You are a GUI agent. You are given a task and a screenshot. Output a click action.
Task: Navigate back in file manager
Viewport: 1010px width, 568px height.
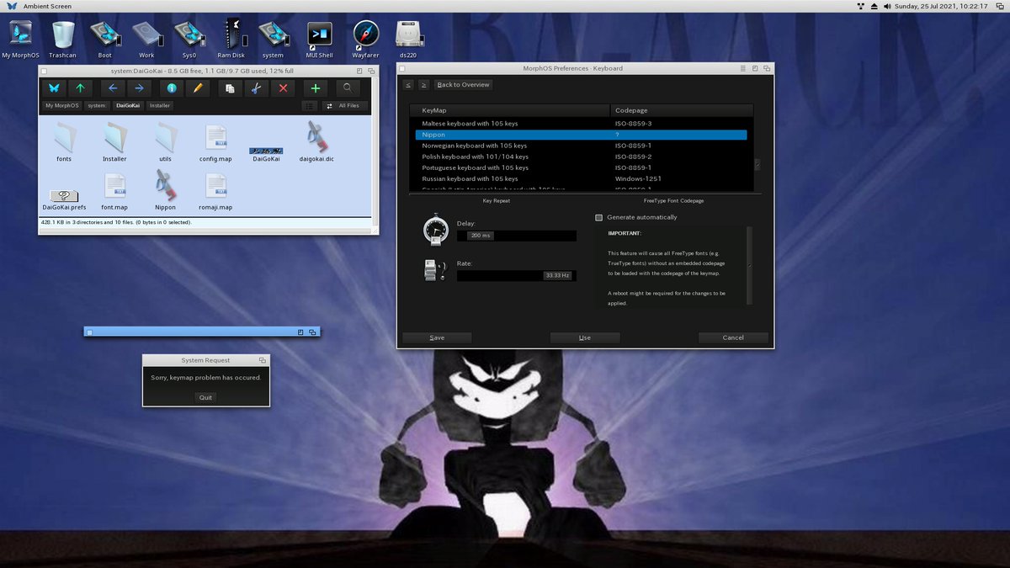[x=114, y=88]
